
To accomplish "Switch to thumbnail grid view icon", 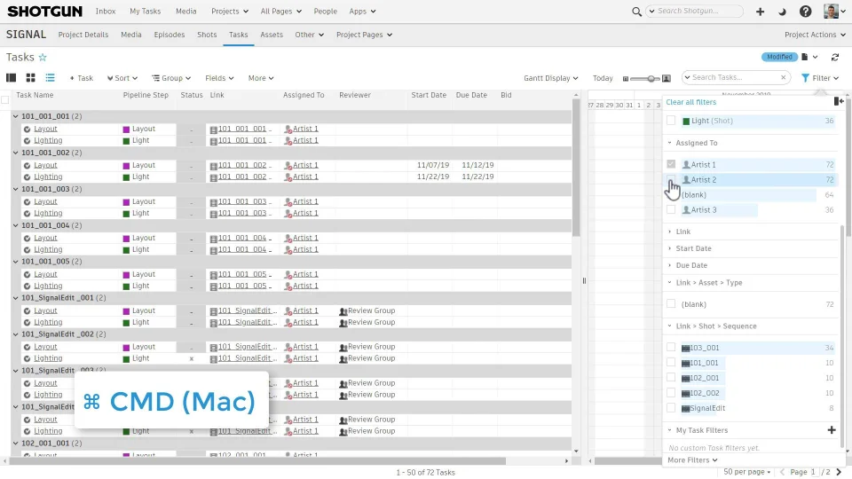I will pos(30,78).
